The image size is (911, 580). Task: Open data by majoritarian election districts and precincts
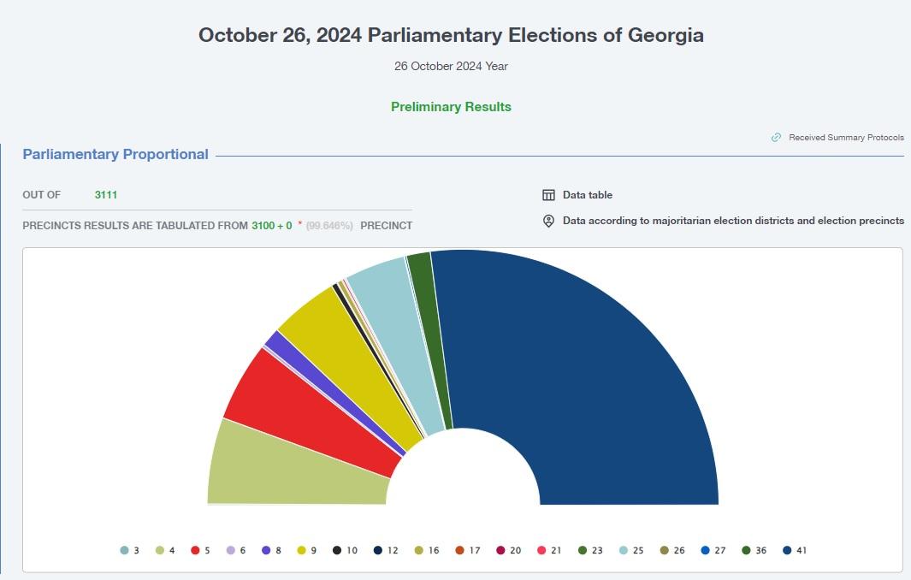point(732,221)
